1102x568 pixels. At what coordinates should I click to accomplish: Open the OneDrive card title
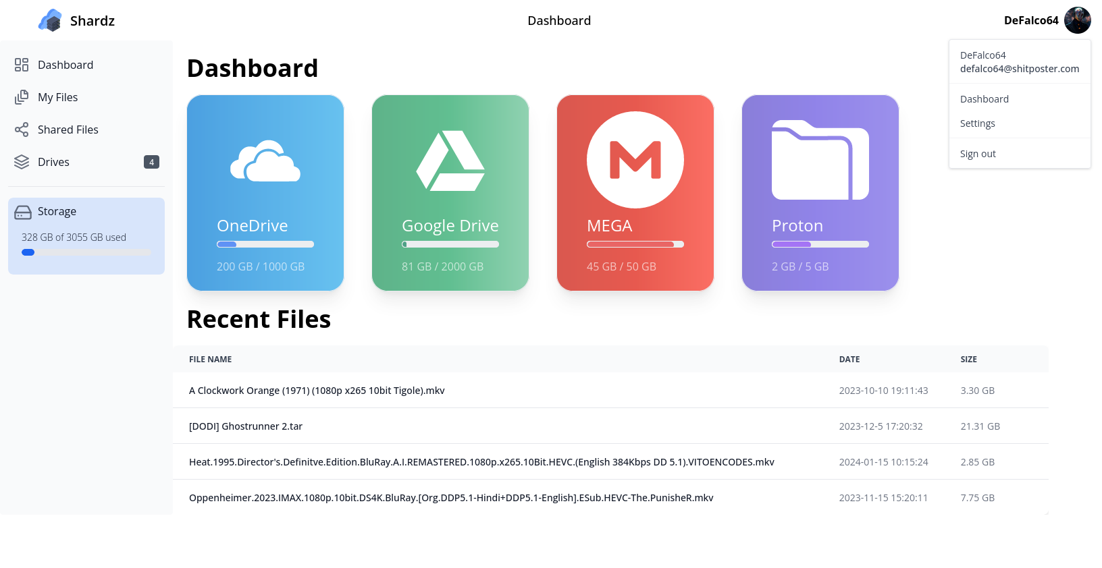tap(253, 225)
